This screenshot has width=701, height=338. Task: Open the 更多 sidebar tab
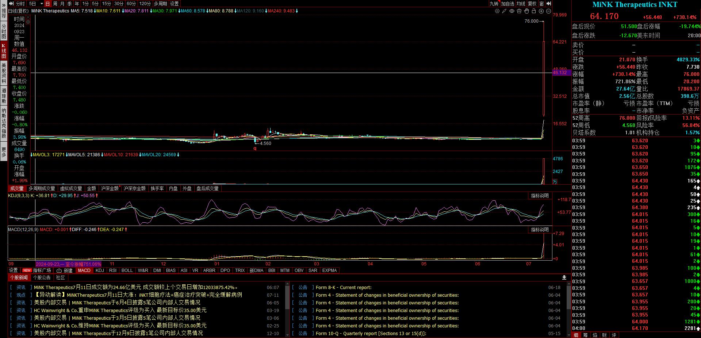4,152
